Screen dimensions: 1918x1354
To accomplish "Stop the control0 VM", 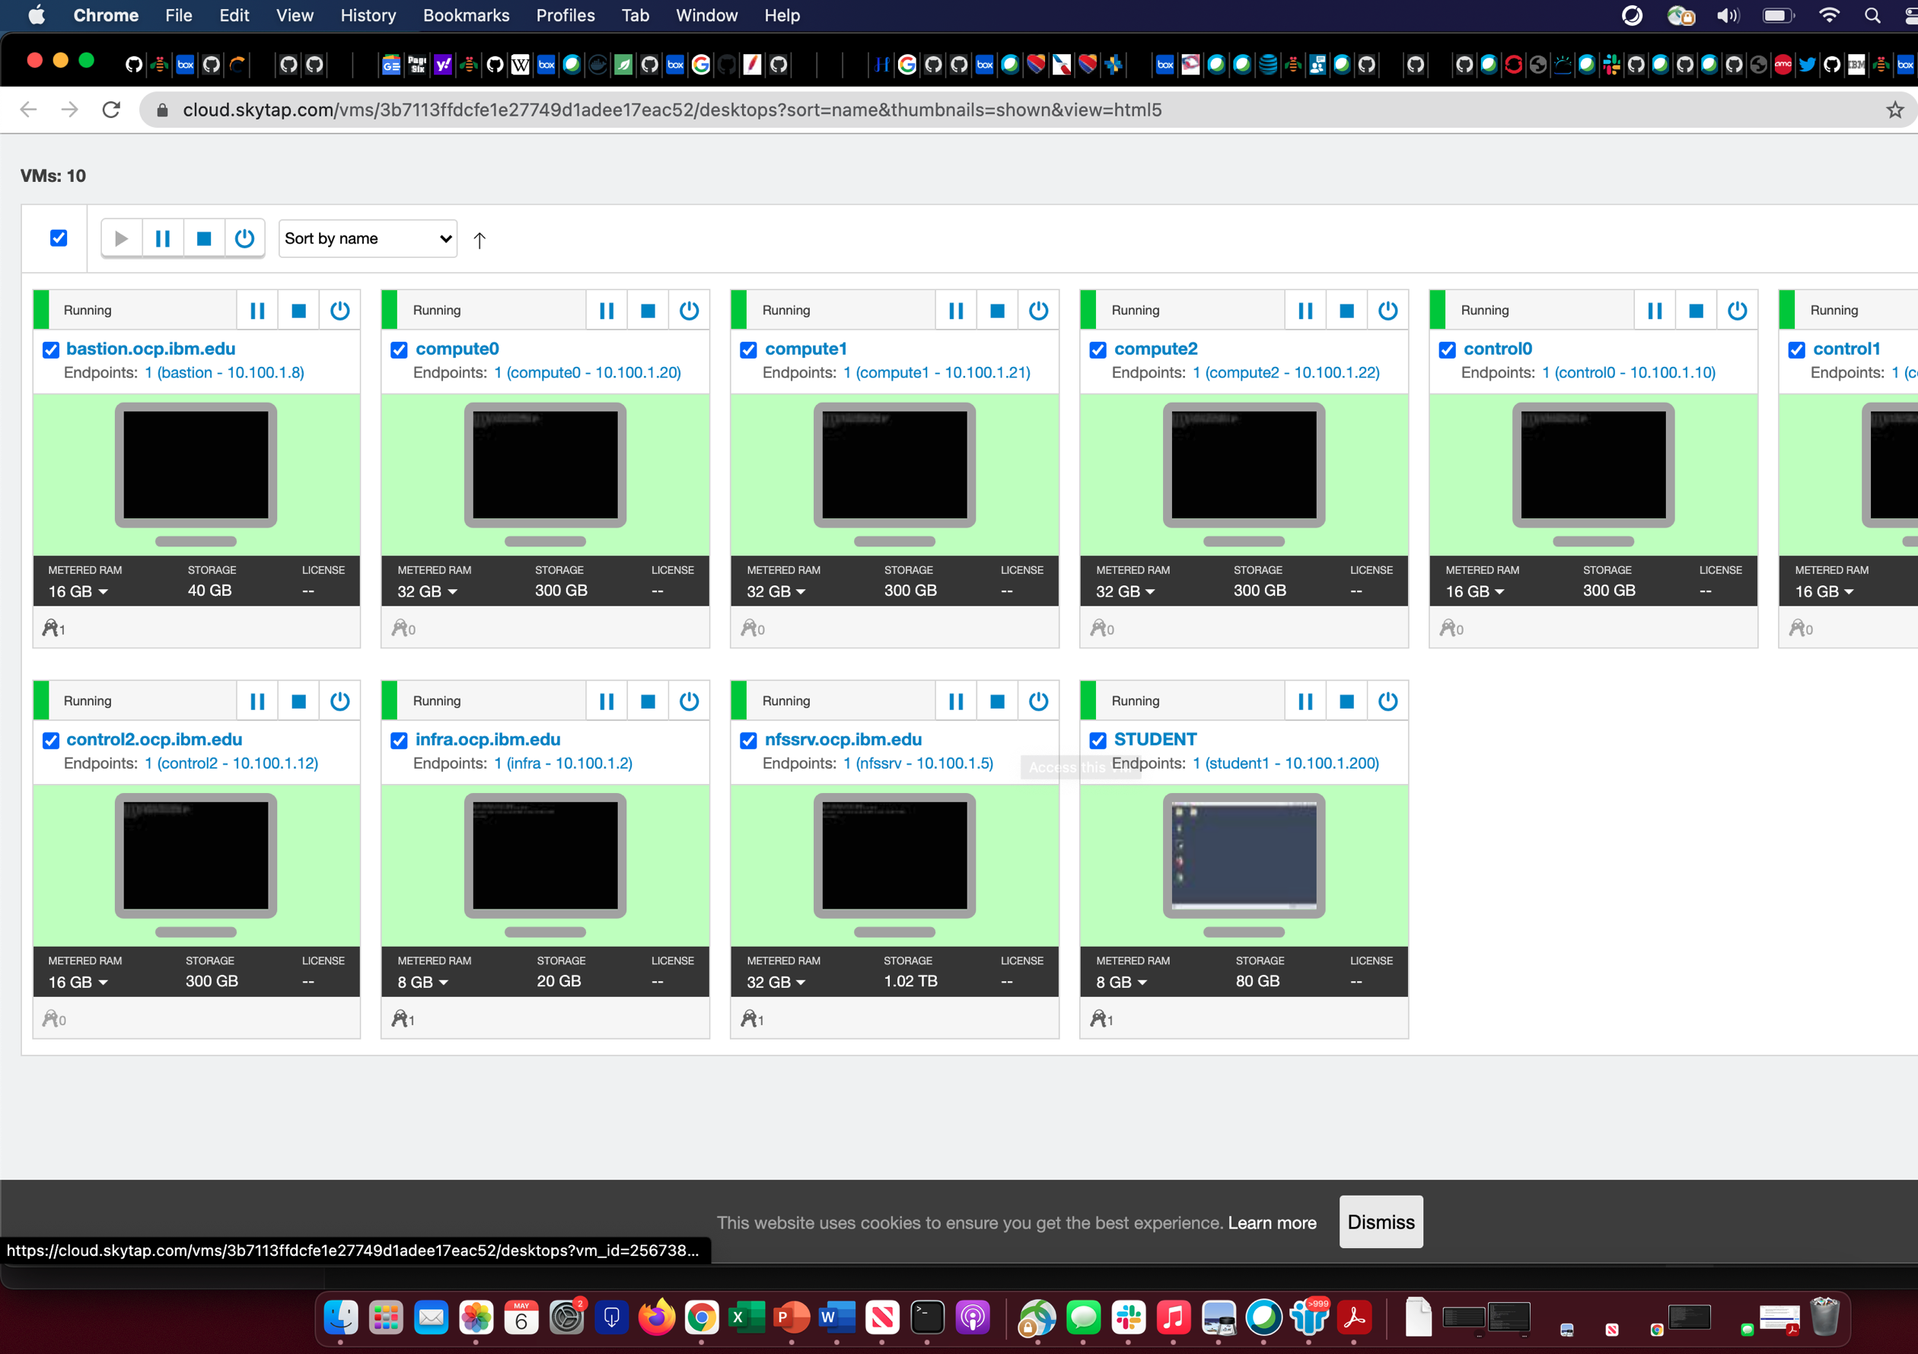I will pyautogui.click(x=1695, y=311).
